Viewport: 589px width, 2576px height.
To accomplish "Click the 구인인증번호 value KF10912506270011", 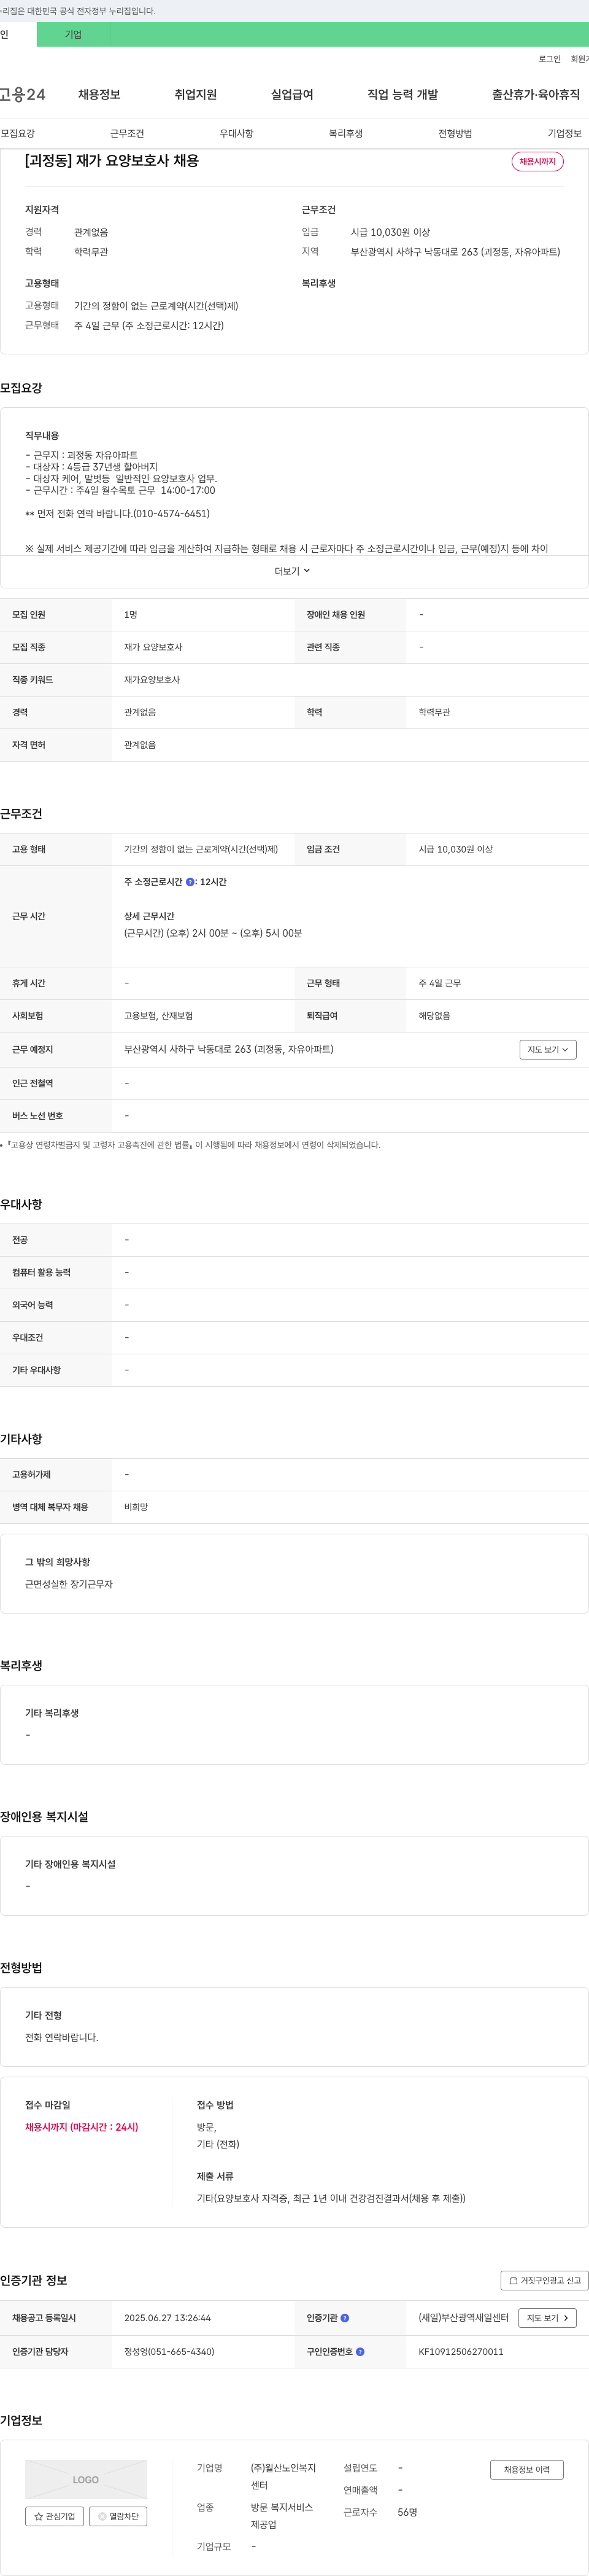I will point(460,2352).
